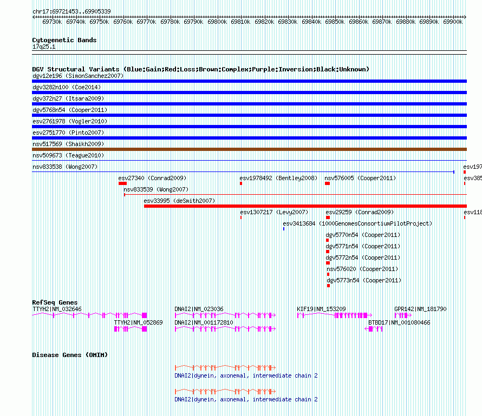Click variant label nsv833538 (Wong2007)
Image resolution: width=482 pixels, height=416 pixels.
[x=65, y=167]
